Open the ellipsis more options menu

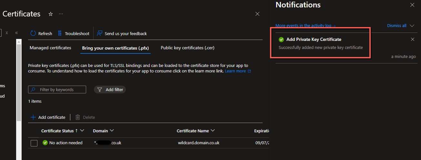click(x=61, y=14)
